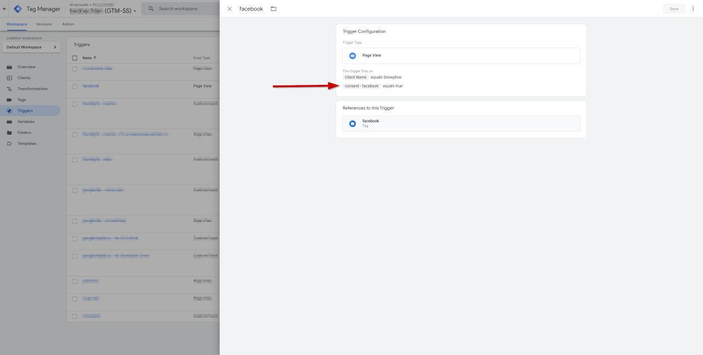
Task: Open the Transformations section
Action: (x=34, y=88)
